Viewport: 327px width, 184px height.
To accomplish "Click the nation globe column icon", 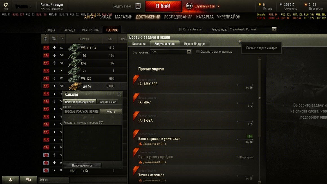I will coord(46,39).
